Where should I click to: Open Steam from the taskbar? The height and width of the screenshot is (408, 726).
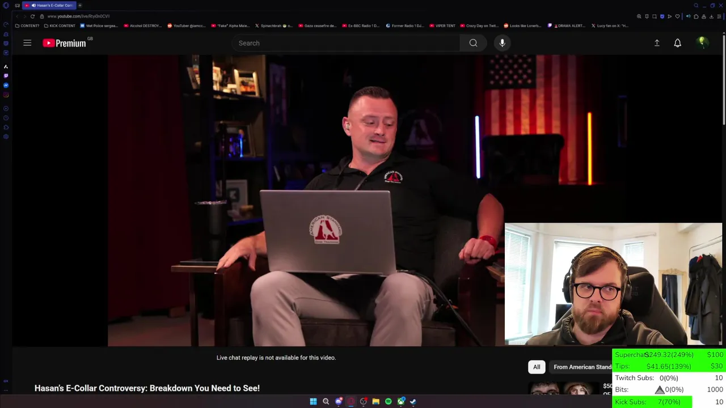pos(413,401)
